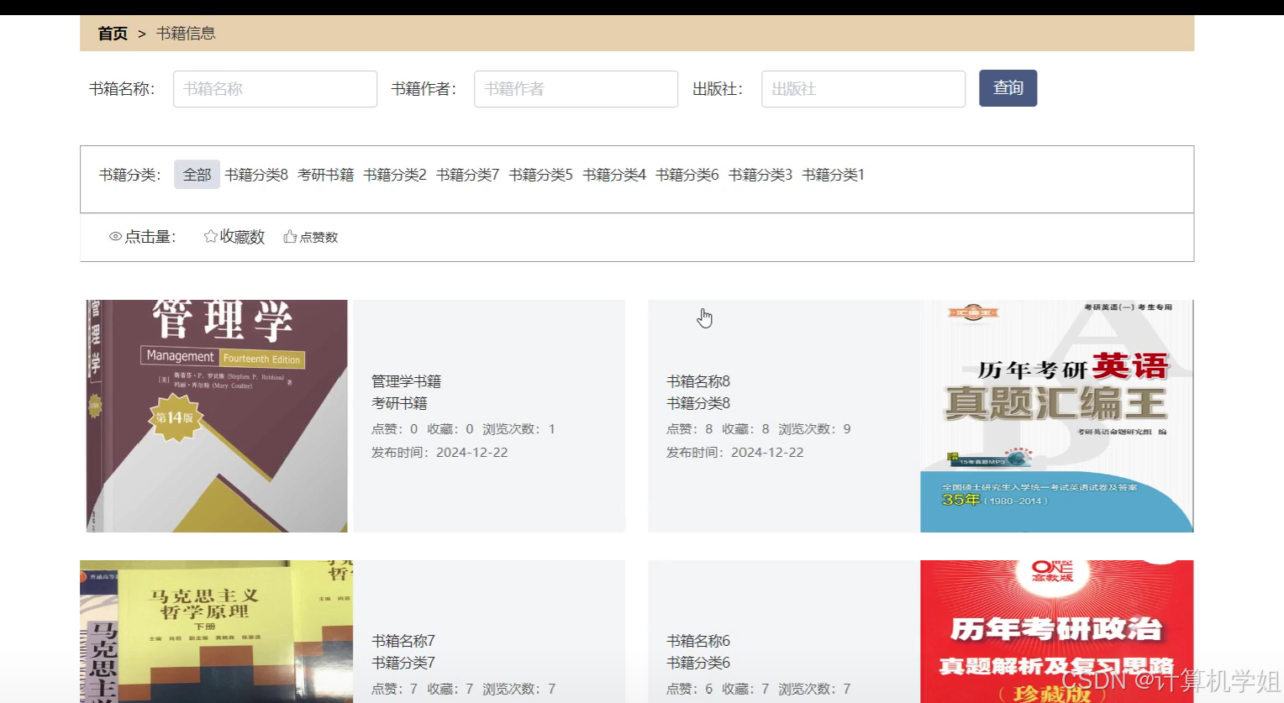The height and width of the screenshot is (703, 1284).
Task: Open the 书籍名称6 title text
Action: click(698, 641)
